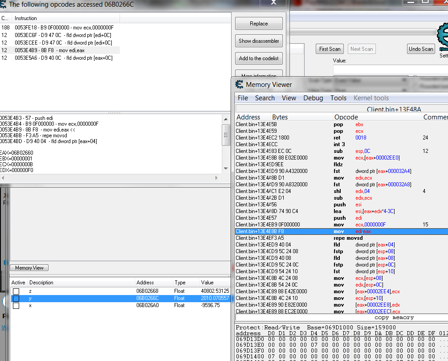Image resolution: width=448 pixels, height=361 pixels.
Task: Click the Cheat Engine icon in opcodes window title
Action: [4, 4]
